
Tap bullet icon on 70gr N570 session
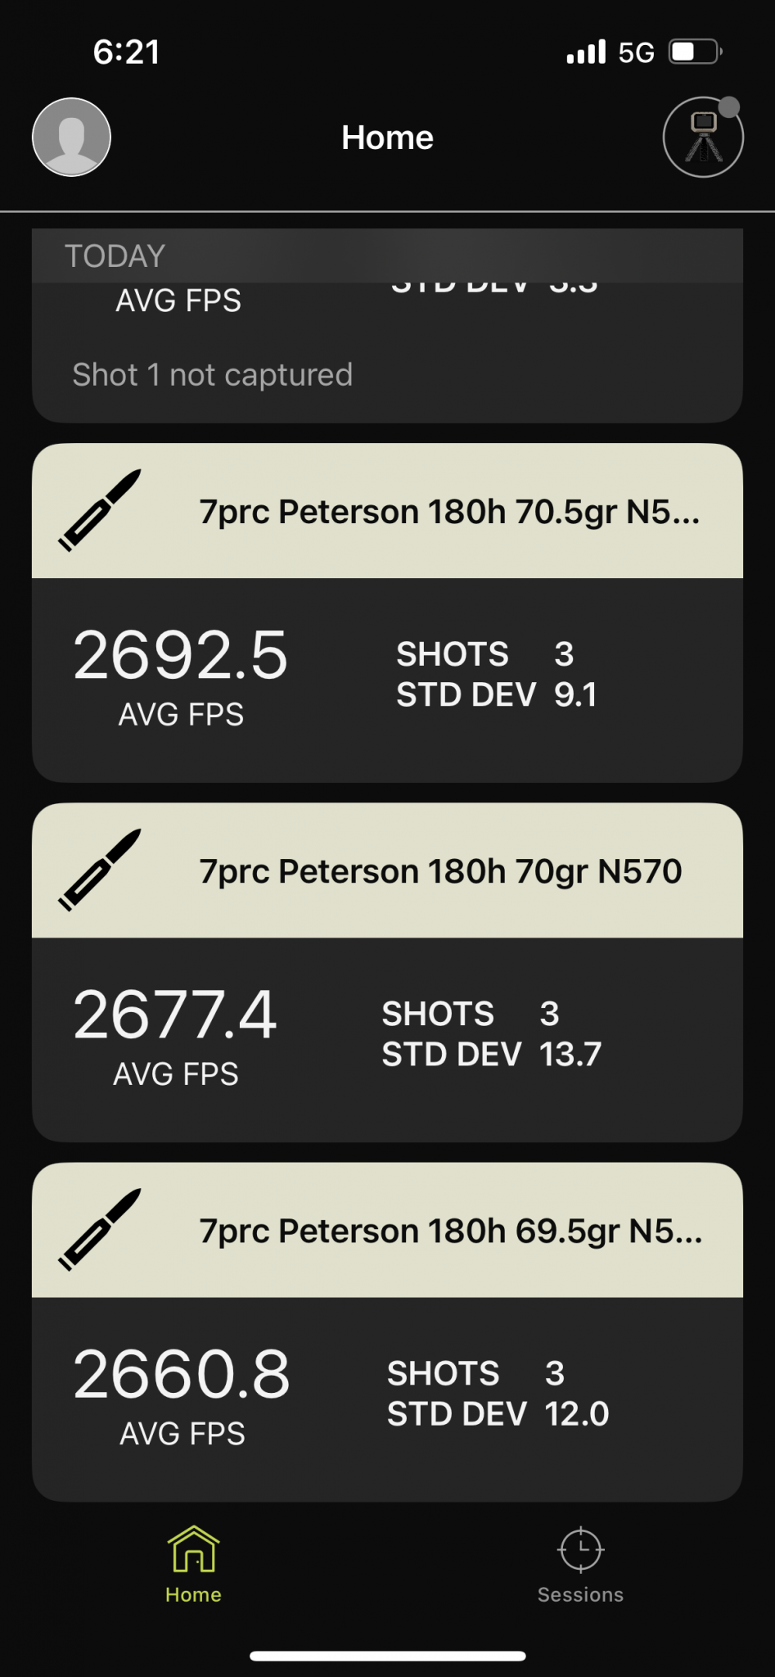pos(100,870)
